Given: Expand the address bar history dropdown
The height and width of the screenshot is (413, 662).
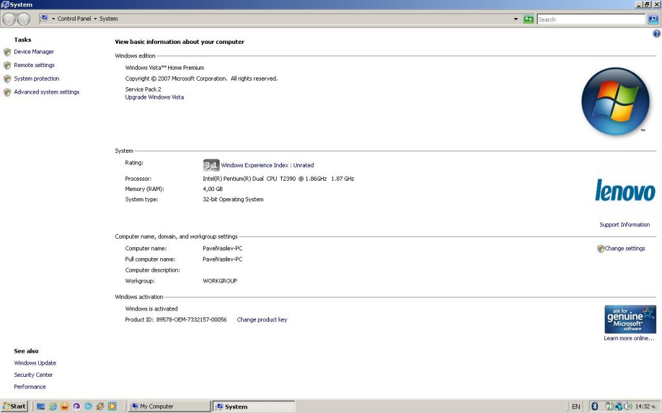Looking at the screenshot, I should [x=515, y=19].
